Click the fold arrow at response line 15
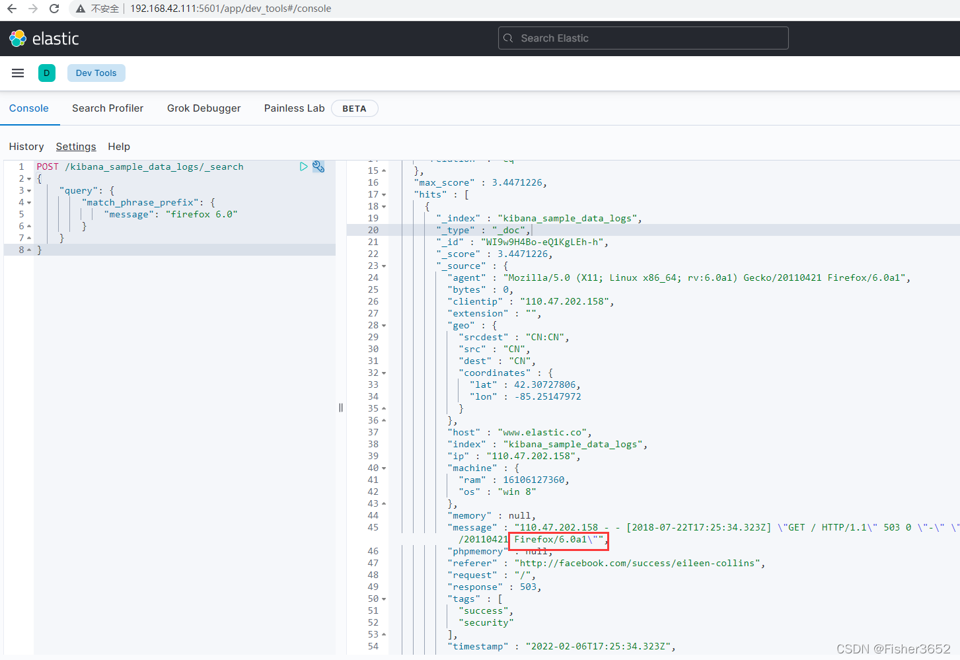The image size is (960, 660). tap(384, 171)
